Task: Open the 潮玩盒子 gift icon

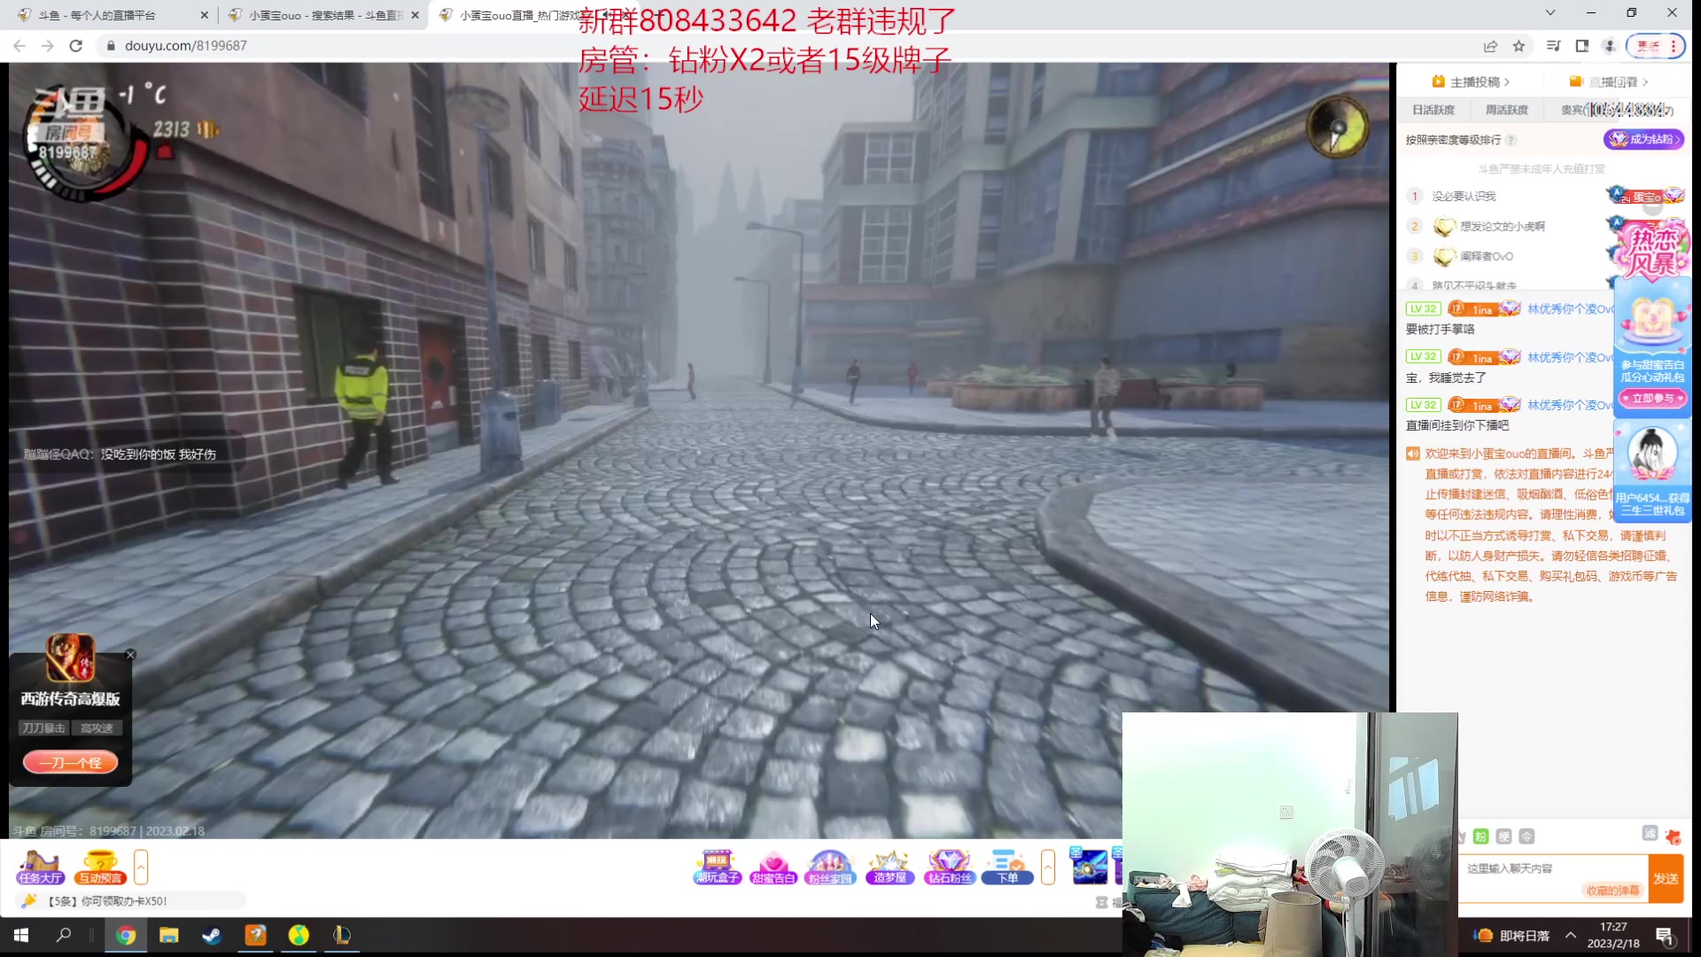Action: tap(717, 867)
